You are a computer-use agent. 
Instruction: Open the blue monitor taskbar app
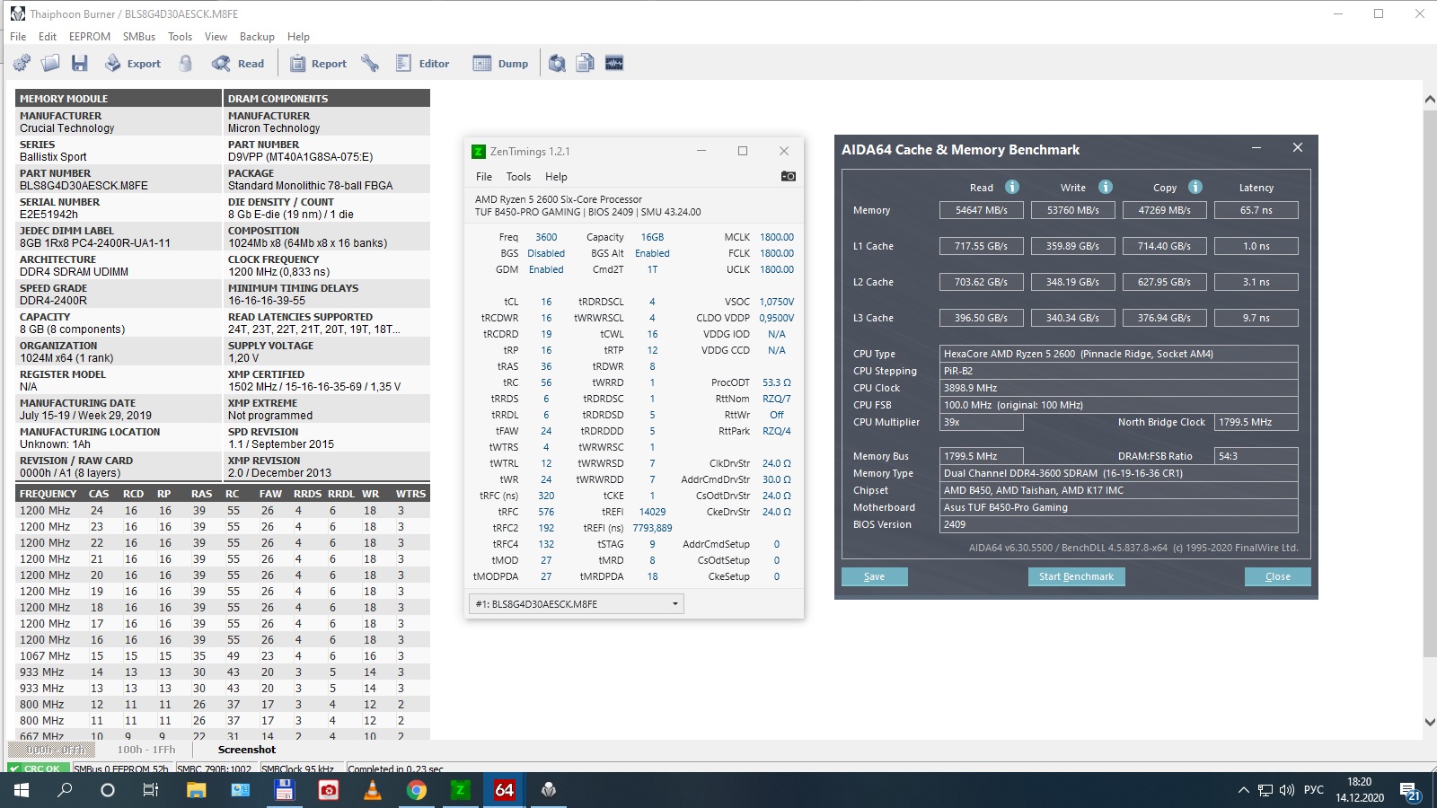240,790
